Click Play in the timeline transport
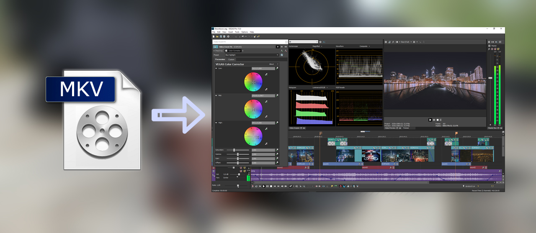Screen dimensions: 536x233 pos(264,186)
